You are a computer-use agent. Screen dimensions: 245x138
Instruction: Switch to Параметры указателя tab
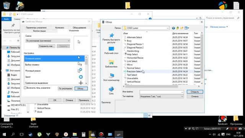point(36,28)
